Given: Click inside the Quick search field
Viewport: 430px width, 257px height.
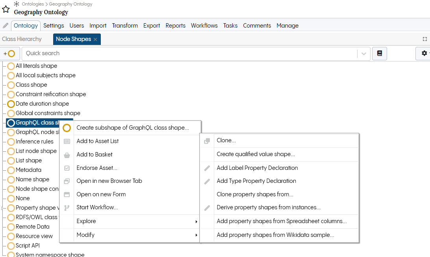Looking at the screenshot, I should 189,54.
